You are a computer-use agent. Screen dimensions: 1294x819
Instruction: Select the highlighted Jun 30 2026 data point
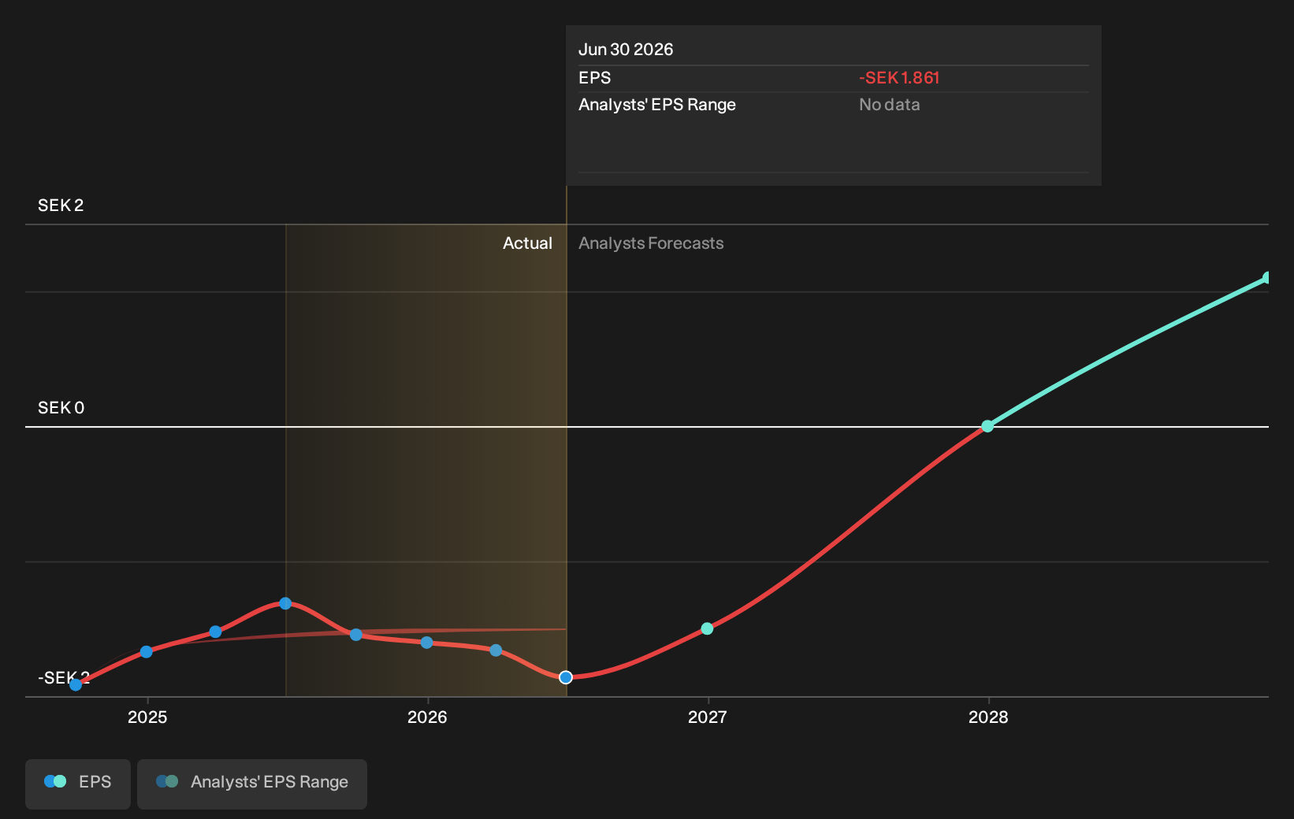click(x=566, y=677)
